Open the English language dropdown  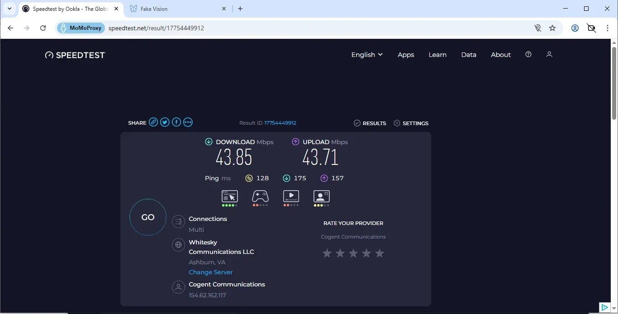(366, 54)
